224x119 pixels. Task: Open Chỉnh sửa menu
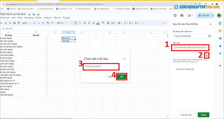pyautogui.click(x=5, y=18)
